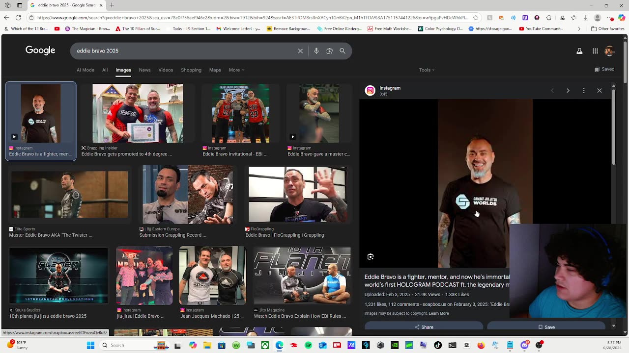This screenshot has height=353, width=629.
Task: Open the FloGrappling Eddie Bravo thumbnail
Action: tap(297, 195)
